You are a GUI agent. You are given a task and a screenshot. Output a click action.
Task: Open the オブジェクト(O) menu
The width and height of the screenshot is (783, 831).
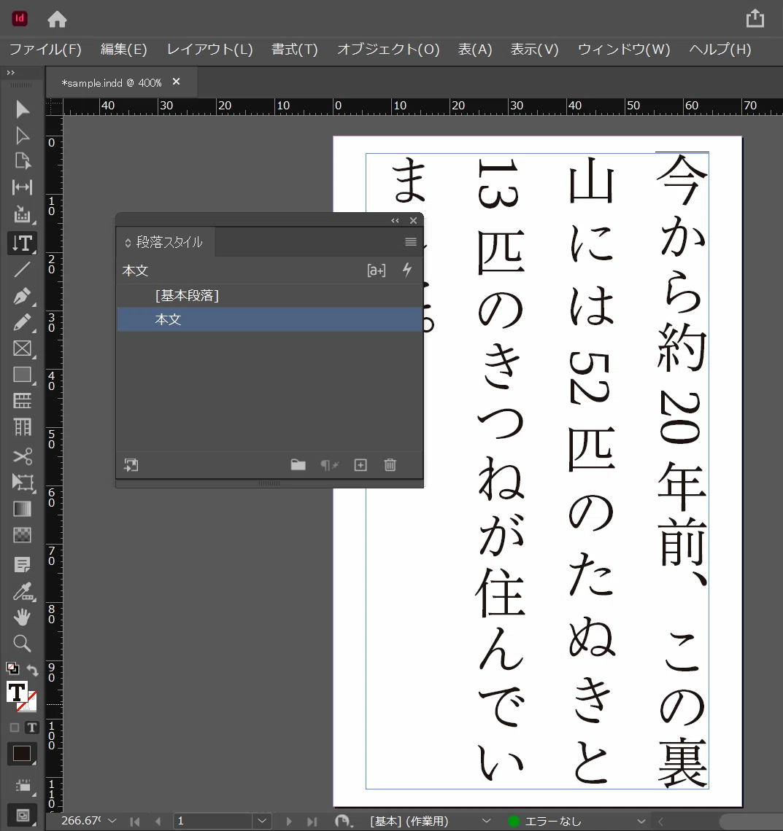(x=388, y=50)
